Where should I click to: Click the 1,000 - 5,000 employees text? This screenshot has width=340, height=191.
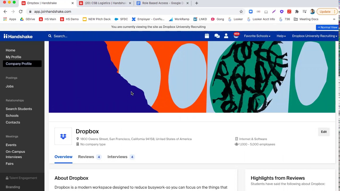click(x=257, y=144)
